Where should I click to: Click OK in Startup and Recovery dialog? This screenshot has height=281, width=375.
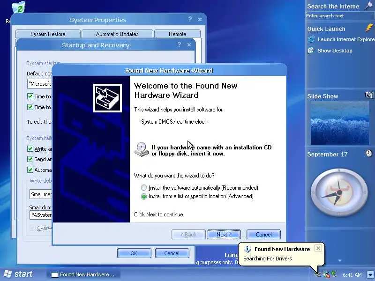point(134,253)
